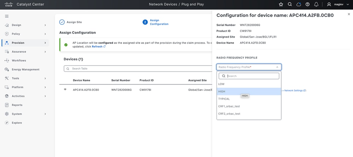Go to Assign Configuration step

159,22
